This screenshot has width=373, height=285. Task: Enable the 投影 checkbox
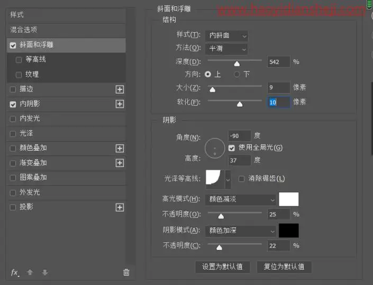(13, 207)
